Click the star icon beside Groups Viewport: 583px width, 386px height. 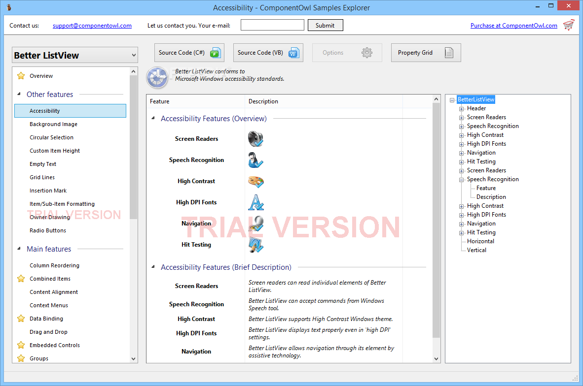[21, 358]
